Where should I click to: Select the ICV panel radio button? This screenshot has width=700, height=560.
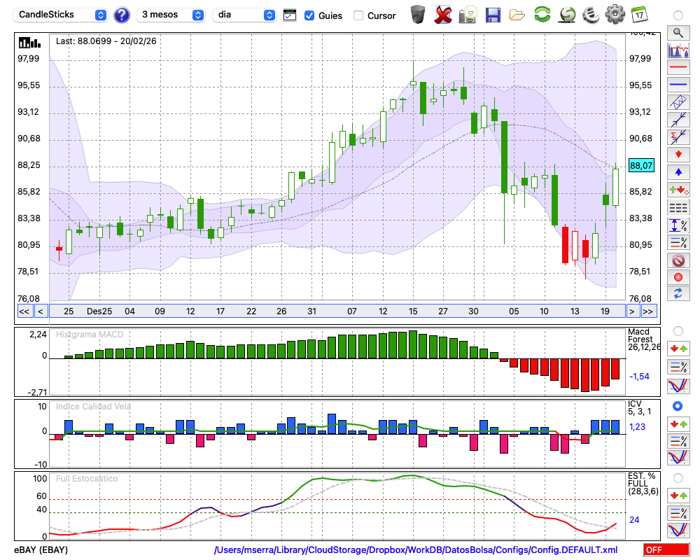click(x=678, y=406)
